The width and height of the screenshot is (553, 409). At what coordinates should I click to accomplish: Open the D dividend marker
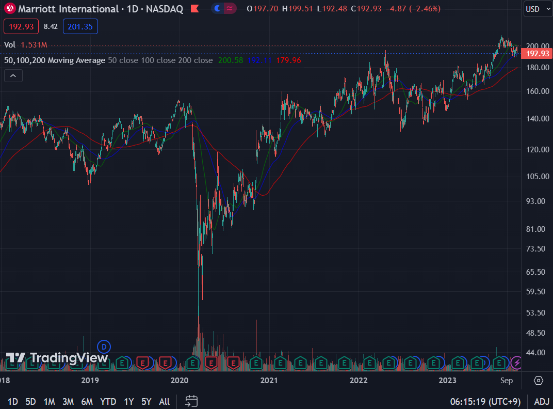click(104, 347)
